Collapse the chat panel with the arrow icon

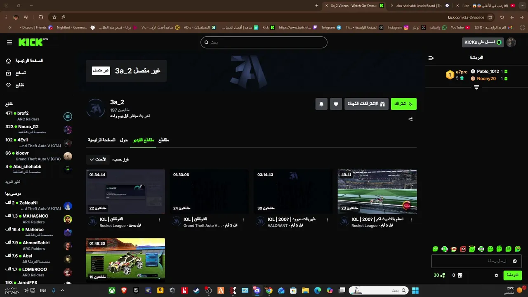[431, 58]
